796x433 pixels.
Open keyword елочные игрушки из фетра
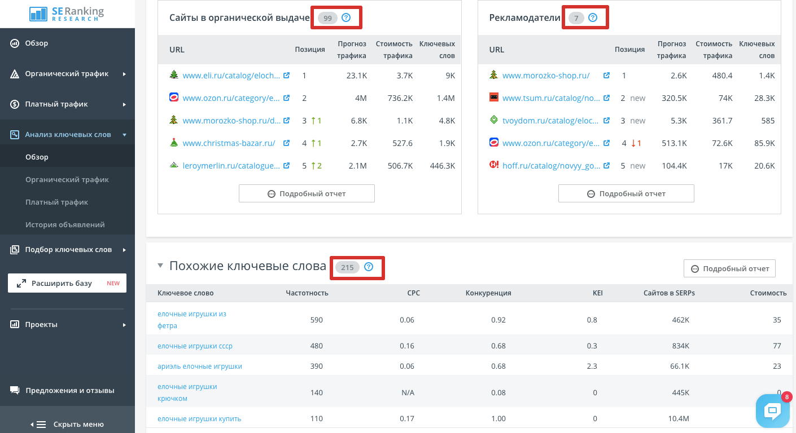pyautogui.click(x=192, y=320)
